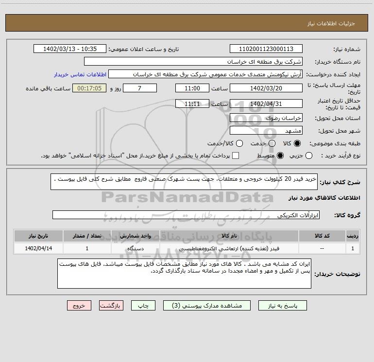The image size is (374, 362).
Task: Open اطلاعات تماس خریدار link
Action: [80, 74]
